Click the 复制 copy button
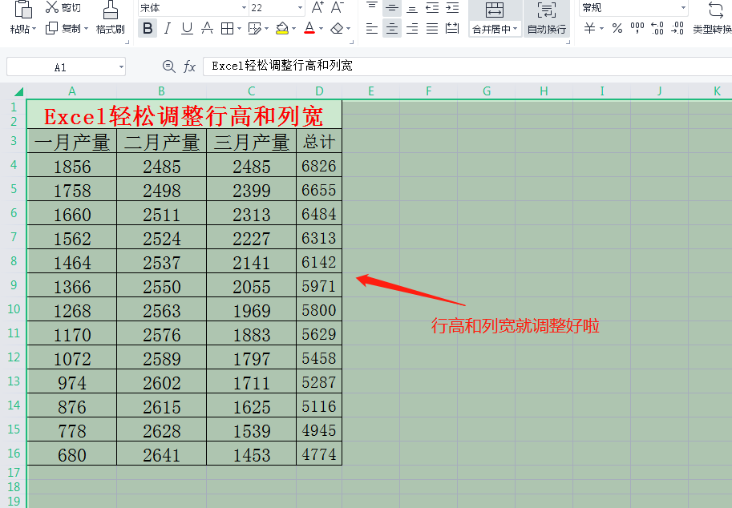The image size is (732, 508). [64, 29]
